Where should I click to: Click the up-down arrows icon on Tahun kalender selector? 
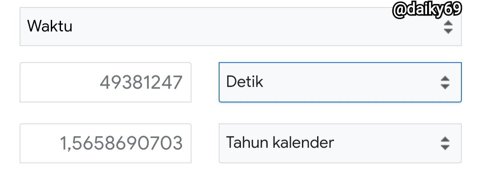445,143
